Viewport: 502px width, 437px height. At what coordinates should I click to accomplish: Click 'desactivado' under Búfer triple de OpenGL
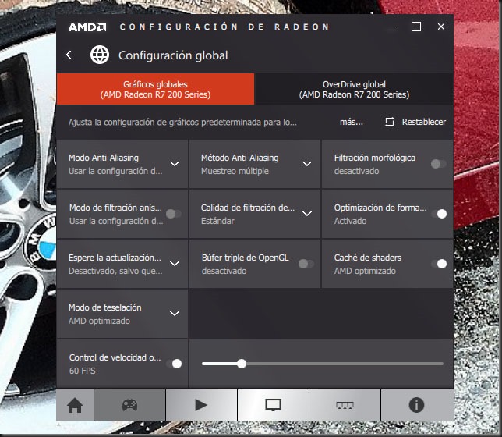224,271
